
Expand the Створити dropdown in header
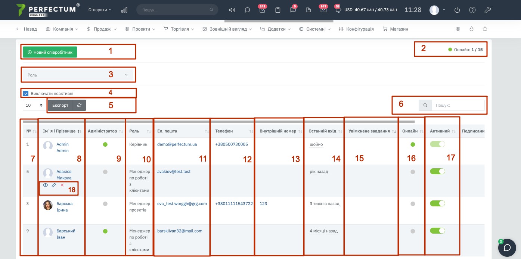pyautogui.click(x=100, y=10)
